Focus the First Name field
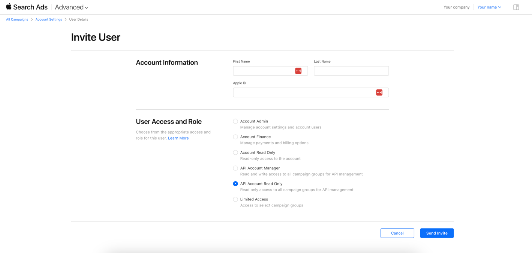Image resolution: width=532 pixels, height=253 pixels. pos(270,71)
